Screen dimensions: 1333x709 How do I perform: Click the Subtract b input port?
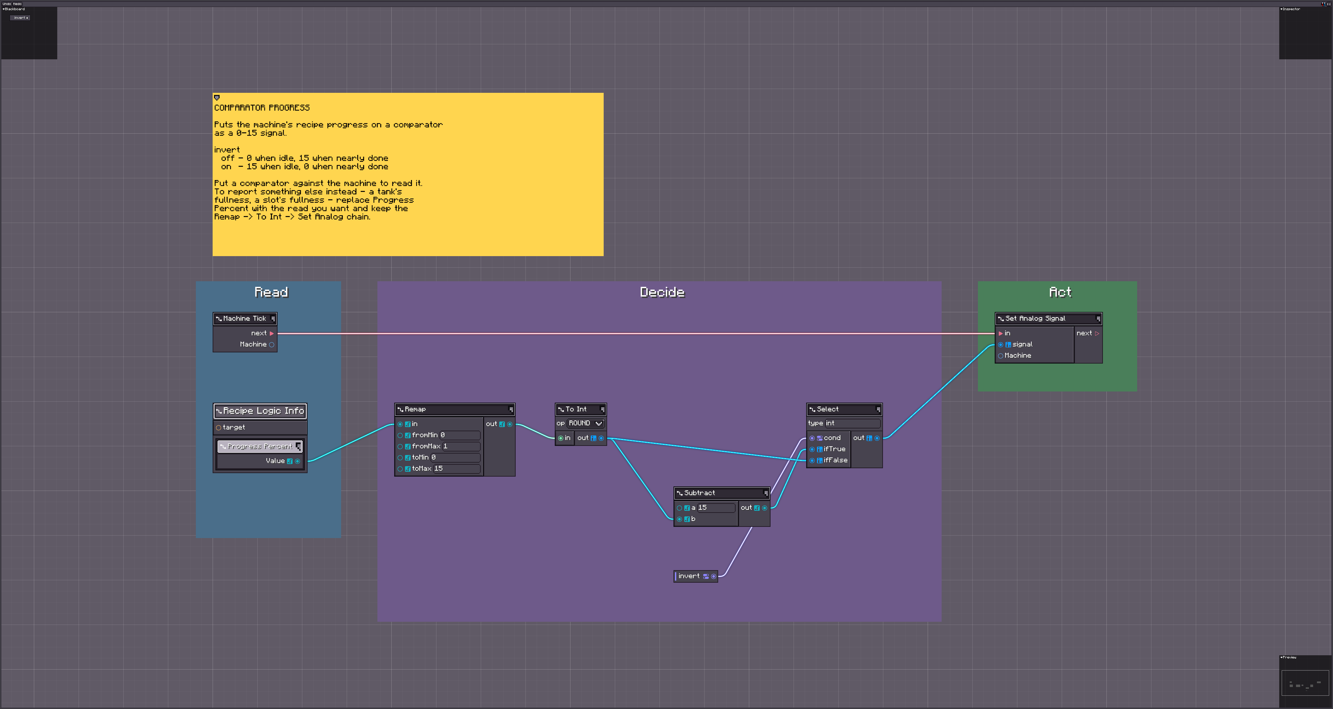click(679, 519)
